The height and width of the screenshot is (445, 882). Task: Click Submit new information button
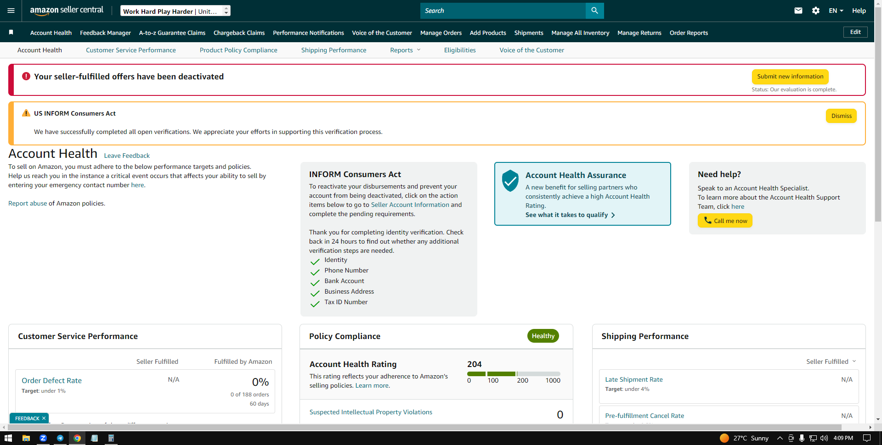(790, 77)
